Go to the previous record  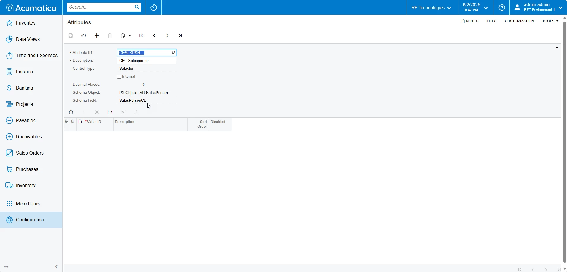(155, 36)
